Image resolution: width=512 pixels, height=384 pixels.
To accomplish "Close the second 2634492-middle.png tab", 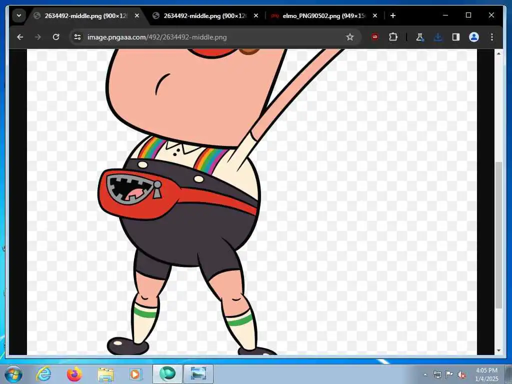I will pos(256,15).
